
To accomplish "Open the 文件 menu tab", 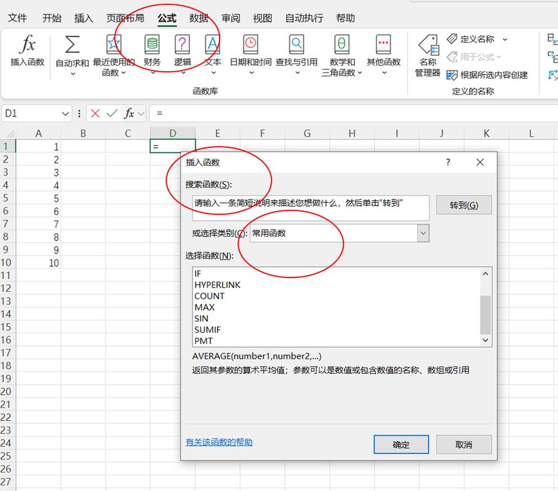I will tap(17, 18).
